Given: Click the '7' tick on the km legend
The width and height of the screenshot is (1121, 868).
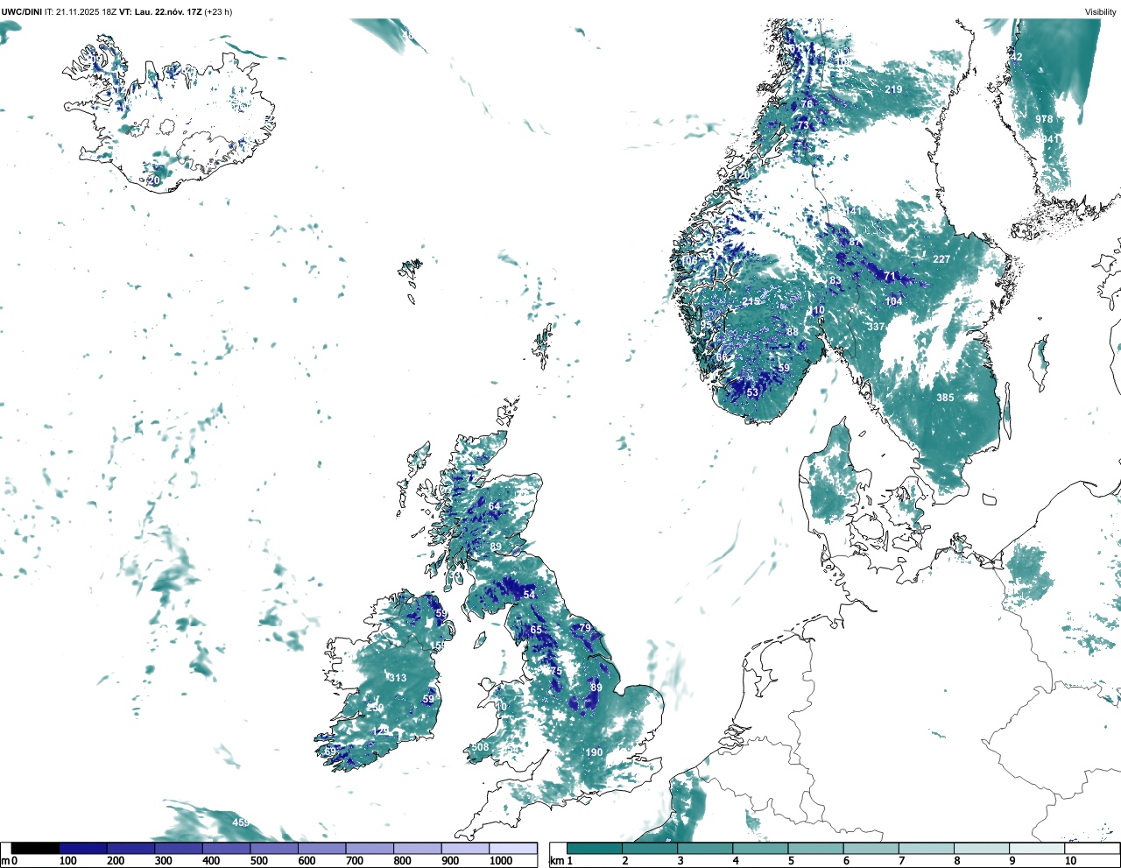Looking at the screenshot, I should point(902,861).
